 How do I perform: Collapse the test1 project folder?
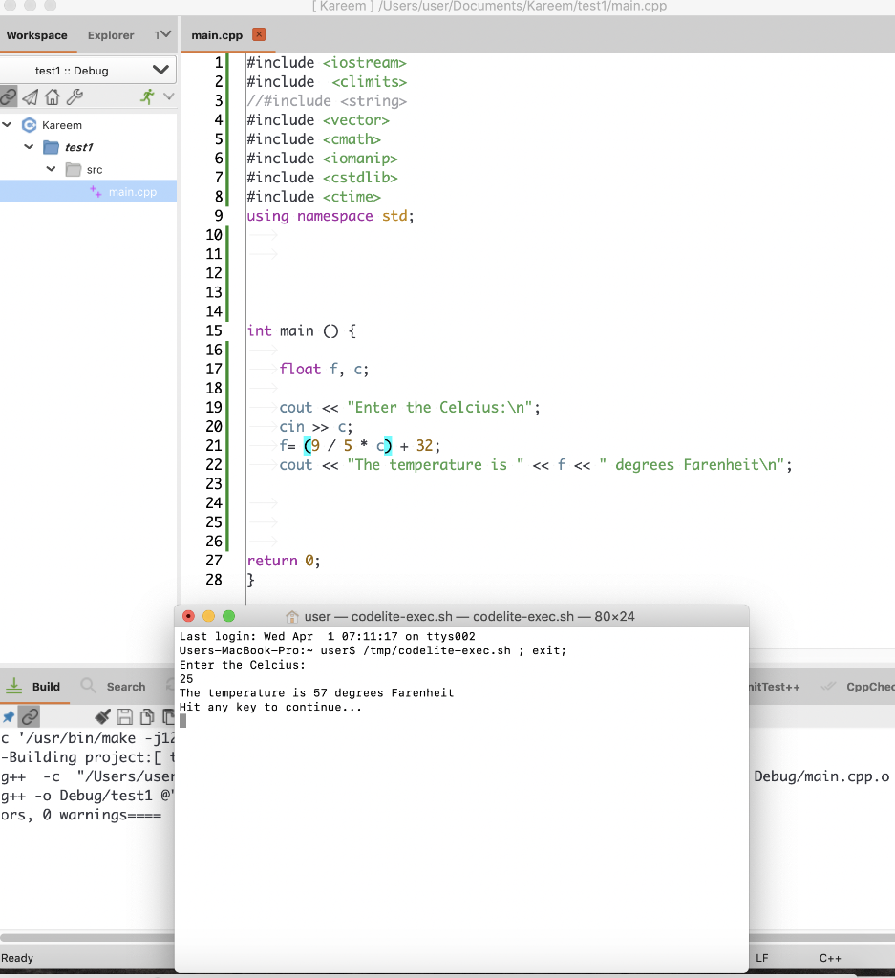29,147
